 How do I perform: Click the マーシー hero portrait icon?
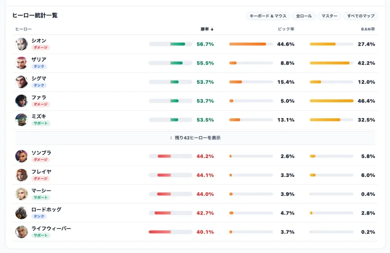(x=21, y=194)
